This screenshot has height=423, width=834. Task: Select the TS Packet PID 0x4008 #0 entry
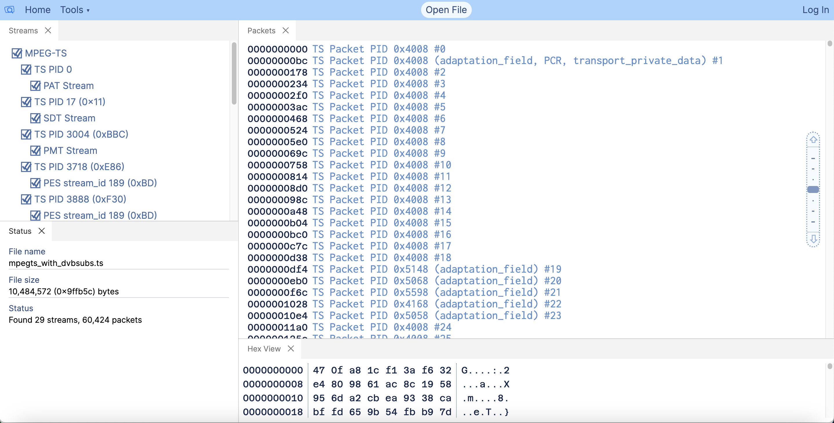346,49
